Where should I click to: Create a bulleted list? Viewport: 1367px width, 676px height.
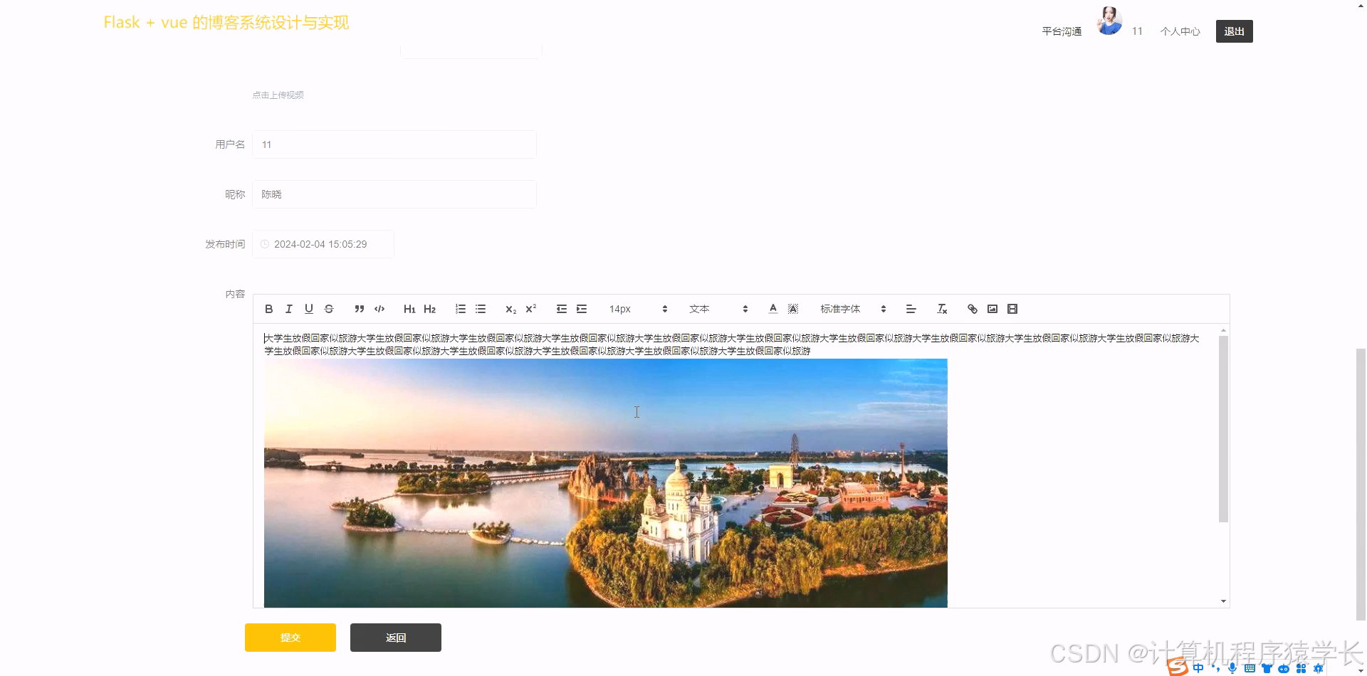[x=481, y=309]
